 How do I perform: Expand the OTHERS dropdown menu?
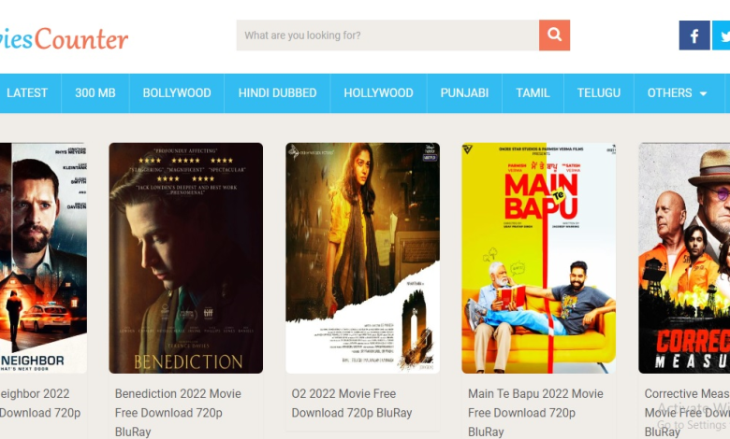[x=677, y=92]
